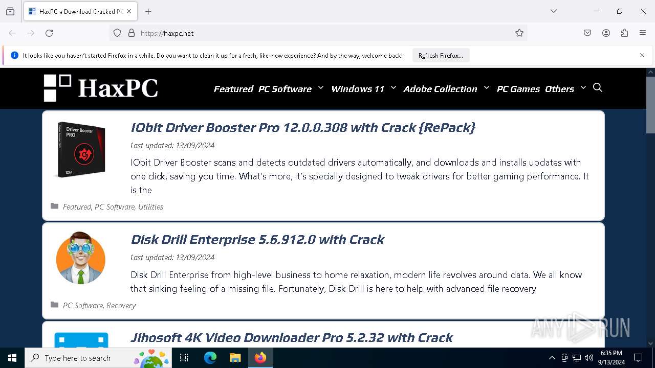Image resolution: width=655 pixels, height=368 pixels.
Task: Open network status tray icon
Action: [577, 358]
